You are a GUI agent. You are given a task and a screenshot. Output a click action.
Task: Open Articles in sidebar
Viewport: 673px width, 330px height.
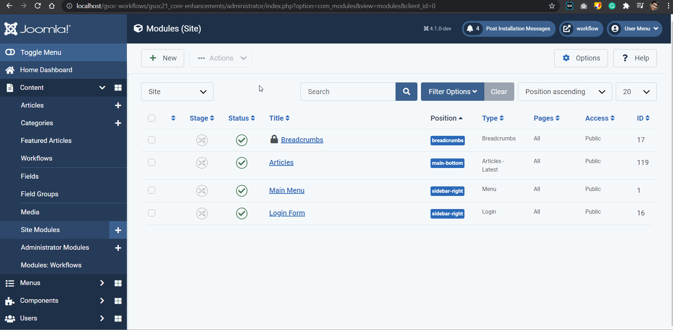[32, 105]
